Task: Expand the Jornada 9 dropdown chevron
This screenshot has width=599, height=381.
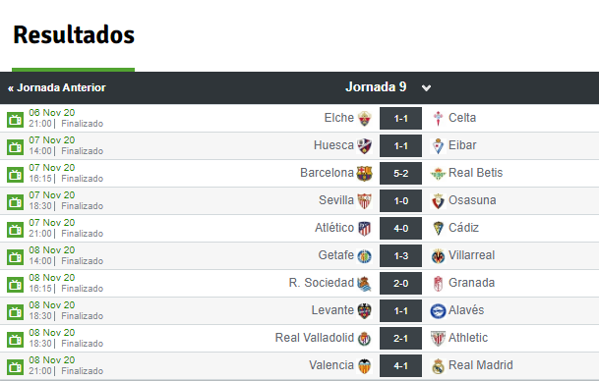Action: 426,88
